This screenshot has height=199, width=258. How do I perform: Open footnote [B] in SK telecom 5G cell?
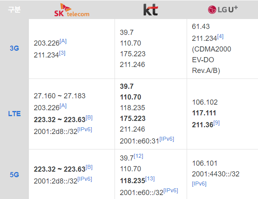pos(89,167)
